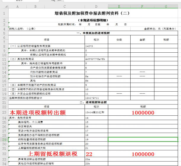Click 简易计税方法征税项目用 cell
181x166 pixels.
47,131
